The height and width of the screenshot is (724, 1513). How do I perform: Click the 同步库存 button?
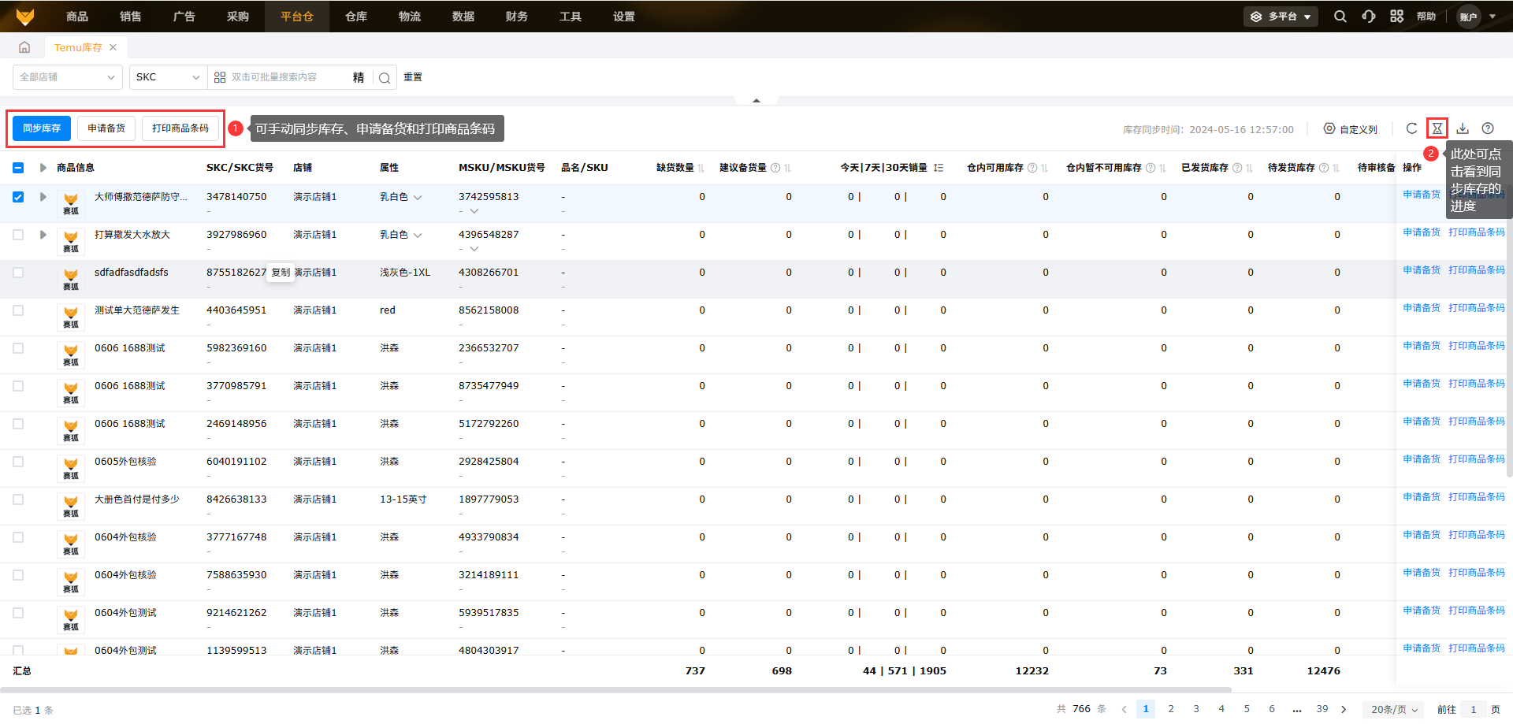click(42, 128)
